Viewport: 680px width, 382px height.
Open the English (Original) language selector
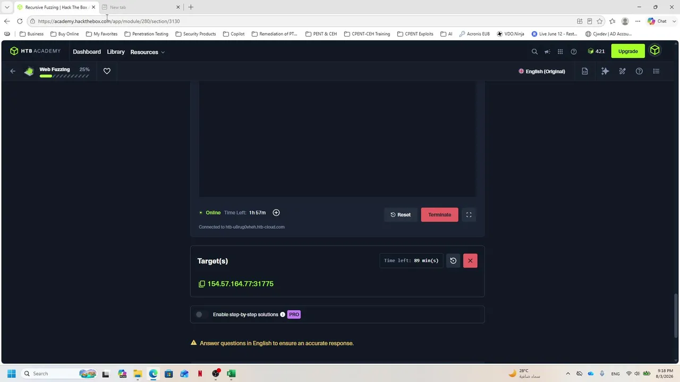[x=541, y=71]
